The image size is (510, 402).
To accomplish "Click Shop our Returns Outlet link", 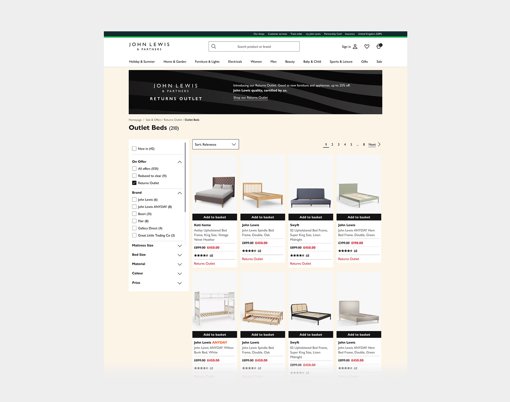I will click(250, 98).
